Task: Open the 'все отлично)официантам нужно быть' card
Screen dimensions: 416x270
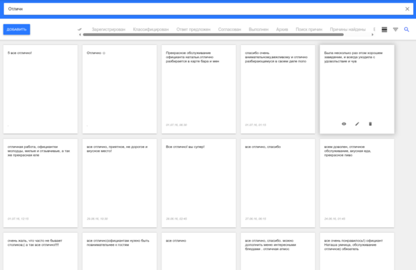Action: (119, 251)
